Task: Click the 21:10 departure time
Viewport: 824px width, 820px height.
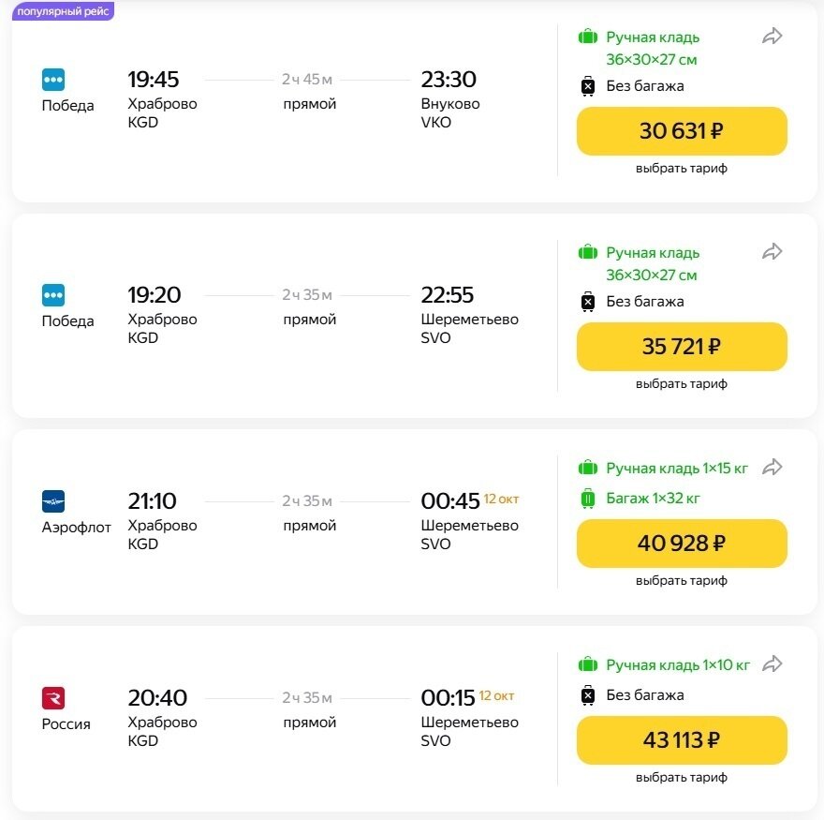Action: [152, 501]
